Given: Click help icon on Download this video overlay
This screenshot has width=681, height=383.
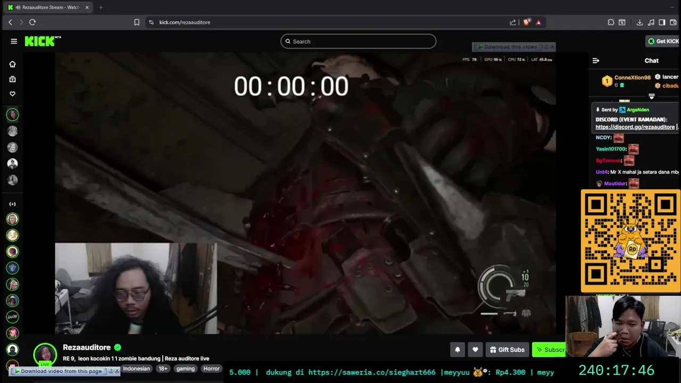Looking at the screenshot, I should pyautogui.click(x=546, y=47).
